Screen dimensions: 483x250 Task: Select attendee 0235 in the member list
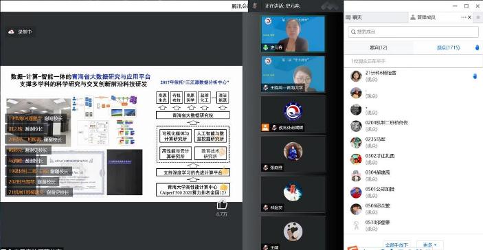(x=413, y=142)
